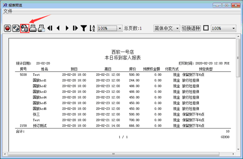
Task: Click the vertical scrollbar down arrow
Action: coord(238,149)
